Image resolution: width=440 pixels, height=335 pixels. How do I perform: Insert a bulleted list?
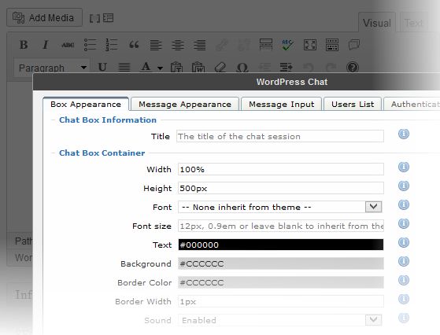point(90,45)
